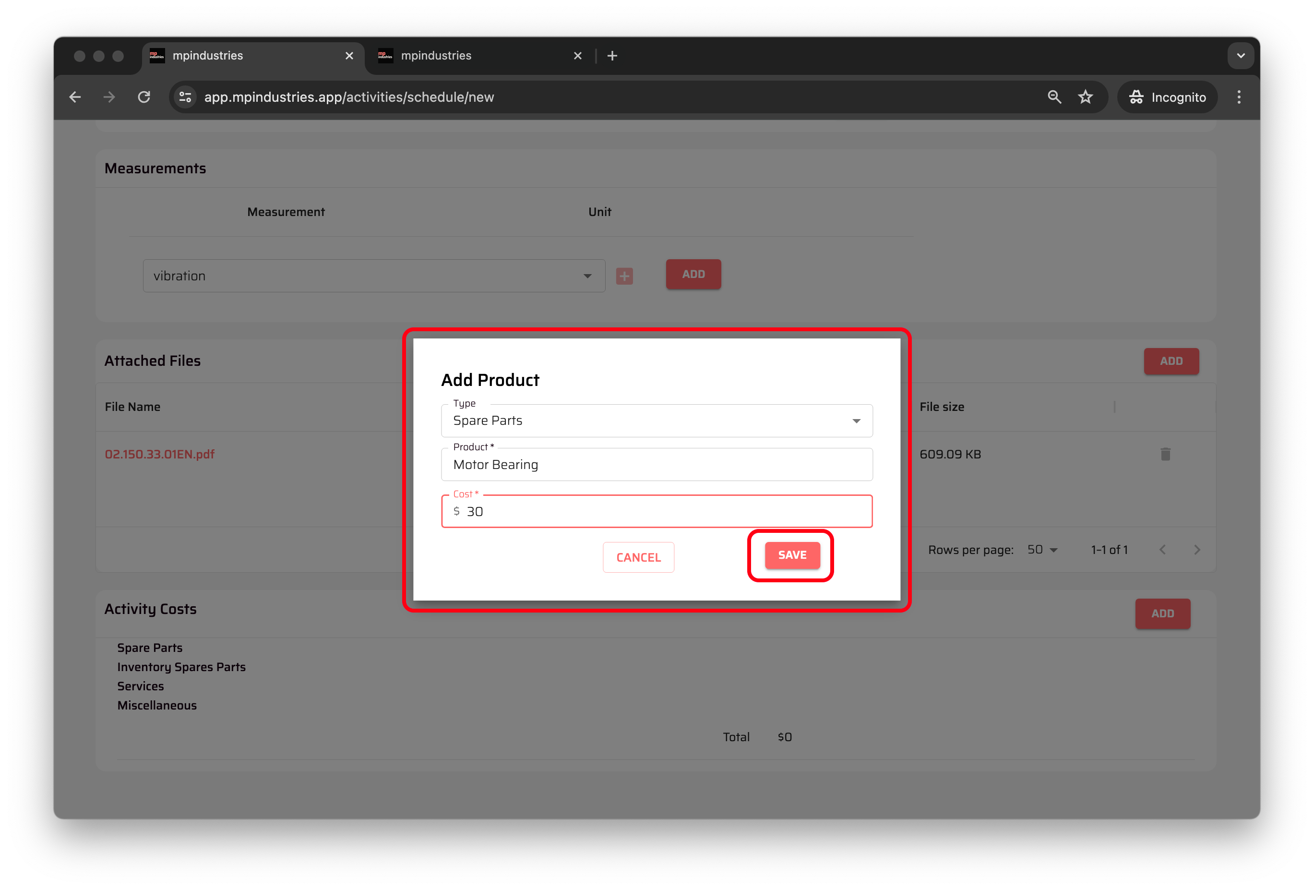Screen dimensions: 1314x890
Task: Expand the tab search dropdown arrow
Action: pyautogui.click(x=1241, y=56)
